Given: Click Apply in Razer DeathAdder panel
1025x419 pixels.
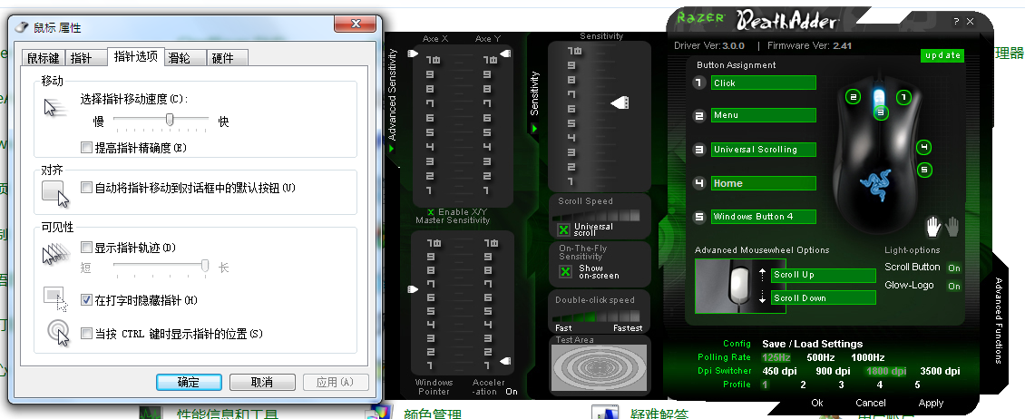Looking at the screenshot, I should click(931, 403).
